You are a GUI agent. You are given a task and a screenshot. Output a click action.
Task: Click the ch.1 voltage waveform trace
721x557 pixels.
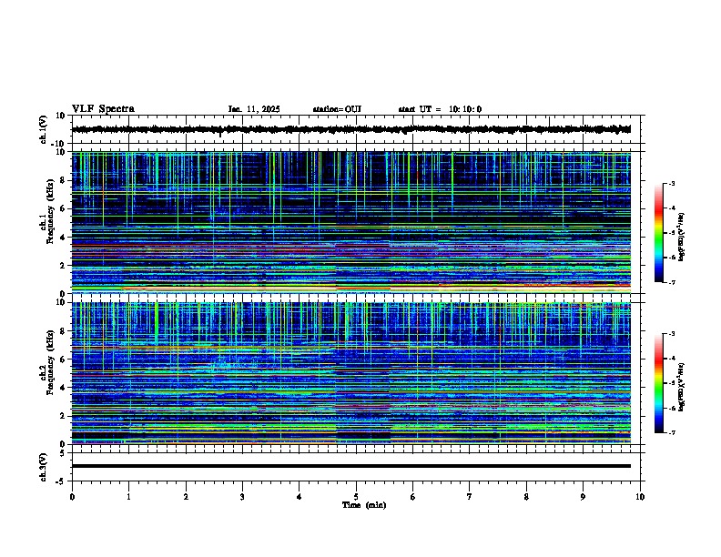pyautogui.click(x=350, y=129)
